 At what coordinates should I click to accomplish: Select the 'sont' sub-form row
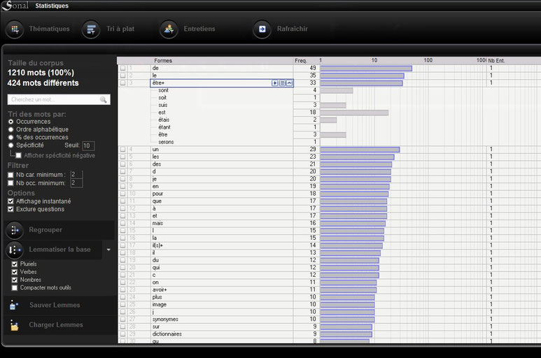point(222,90)
